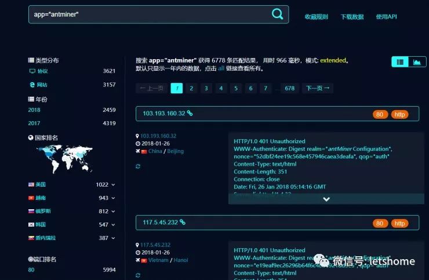Click the world map thumbnail

point(64,159)
